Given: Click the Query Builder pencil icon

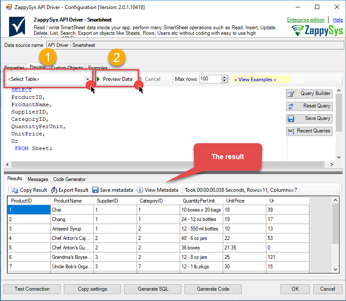Looking at the screenshot, I should click(x=291, y=94).
